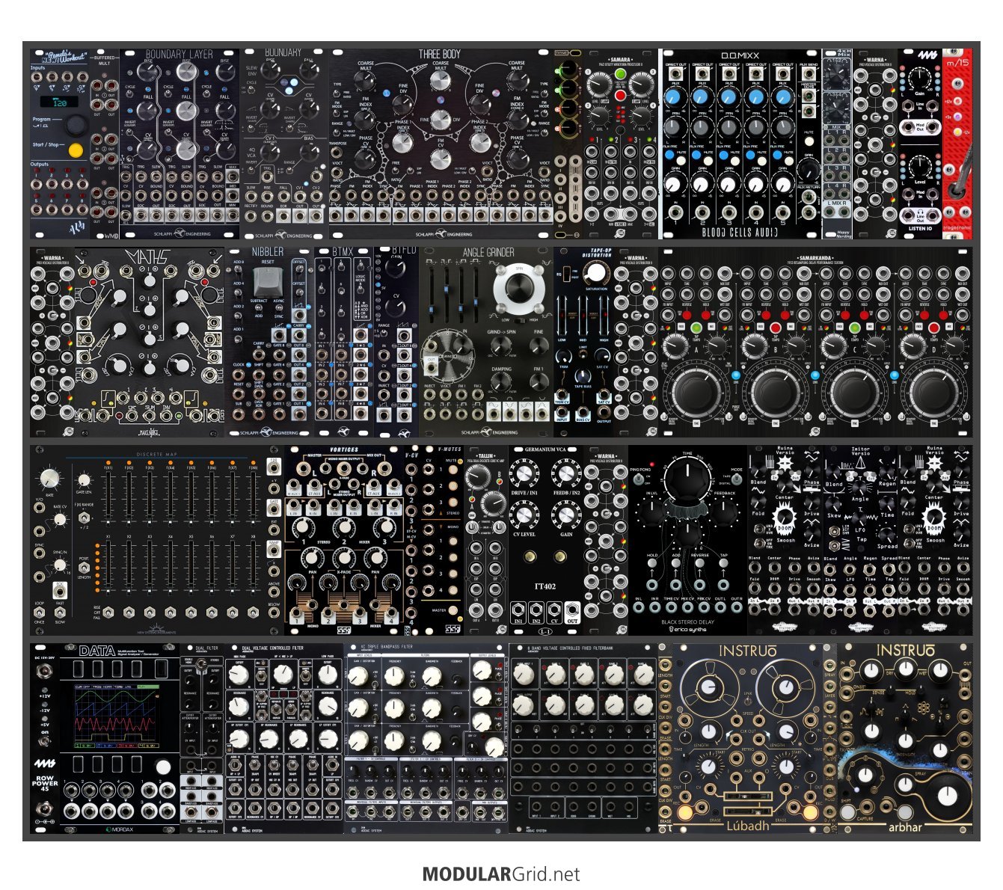The image size is (1003, 890).
Task: Click the Rate knob on Discrete Map
Action: (x=49, y=479)
